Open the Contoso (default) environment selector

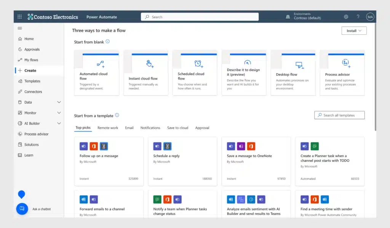pyautogui.click(x=307, y=18)
